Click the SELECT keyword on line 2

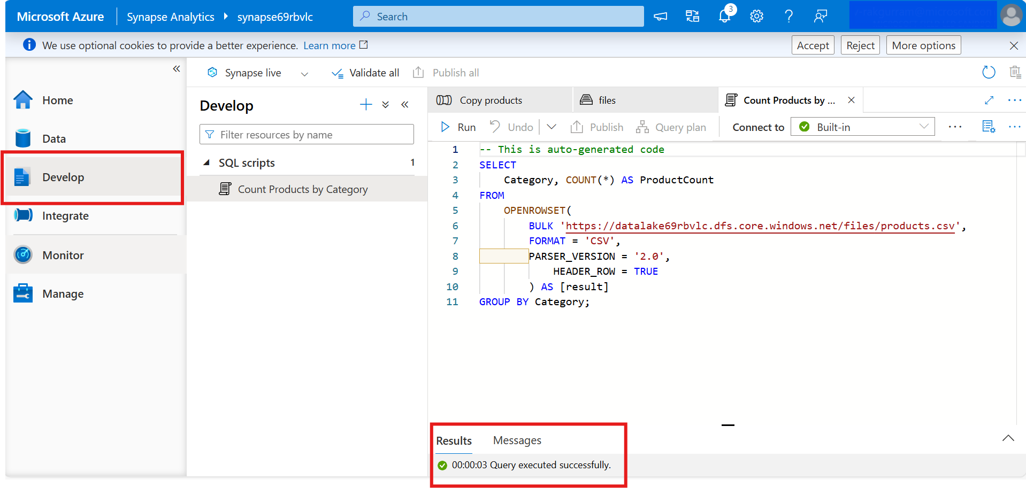[497, 165]
